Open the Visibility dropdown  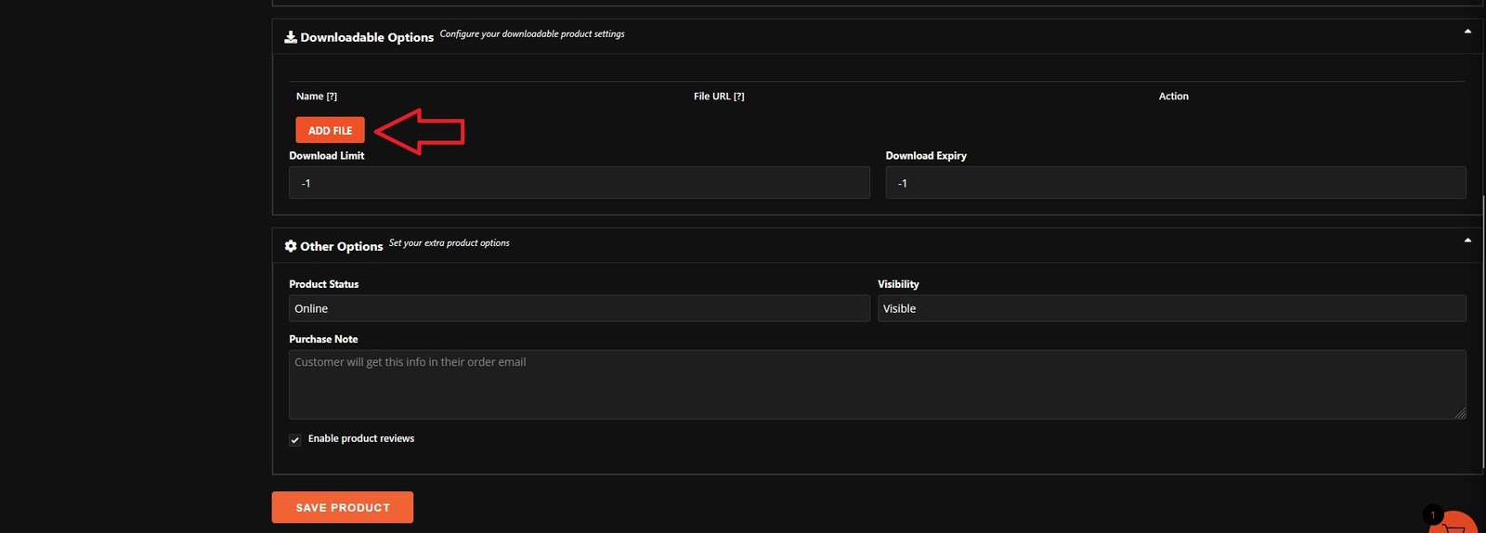point(1171,308)
